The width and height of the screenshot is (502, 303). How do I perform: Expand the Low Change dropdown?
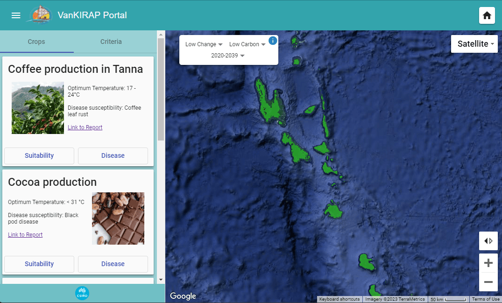click(x=204, y=44)
